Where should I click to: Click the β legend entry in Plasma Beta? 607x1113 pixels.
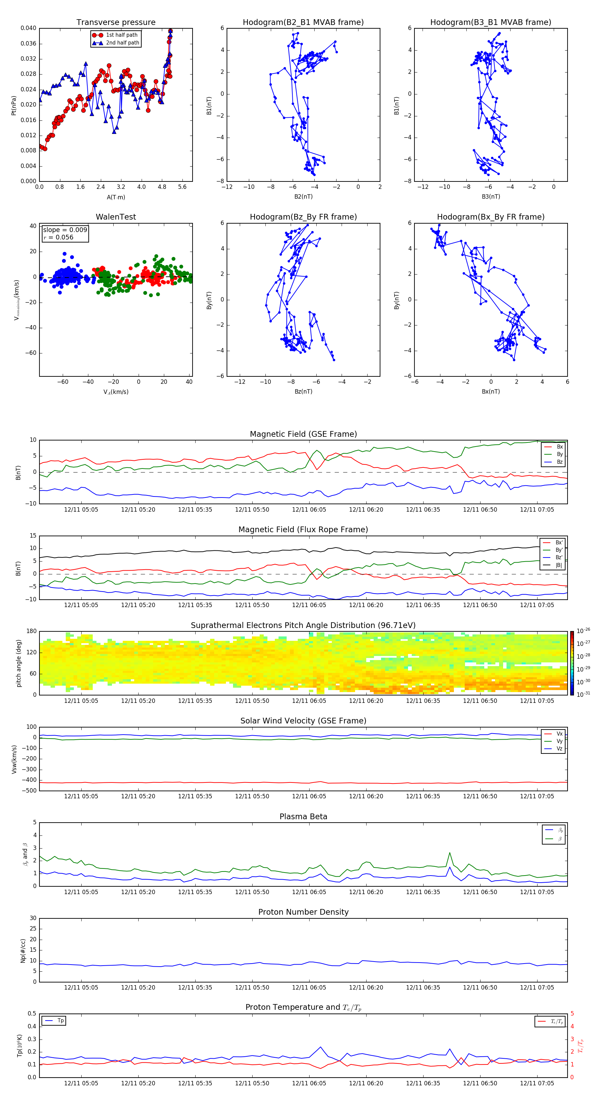pos(554,839)
